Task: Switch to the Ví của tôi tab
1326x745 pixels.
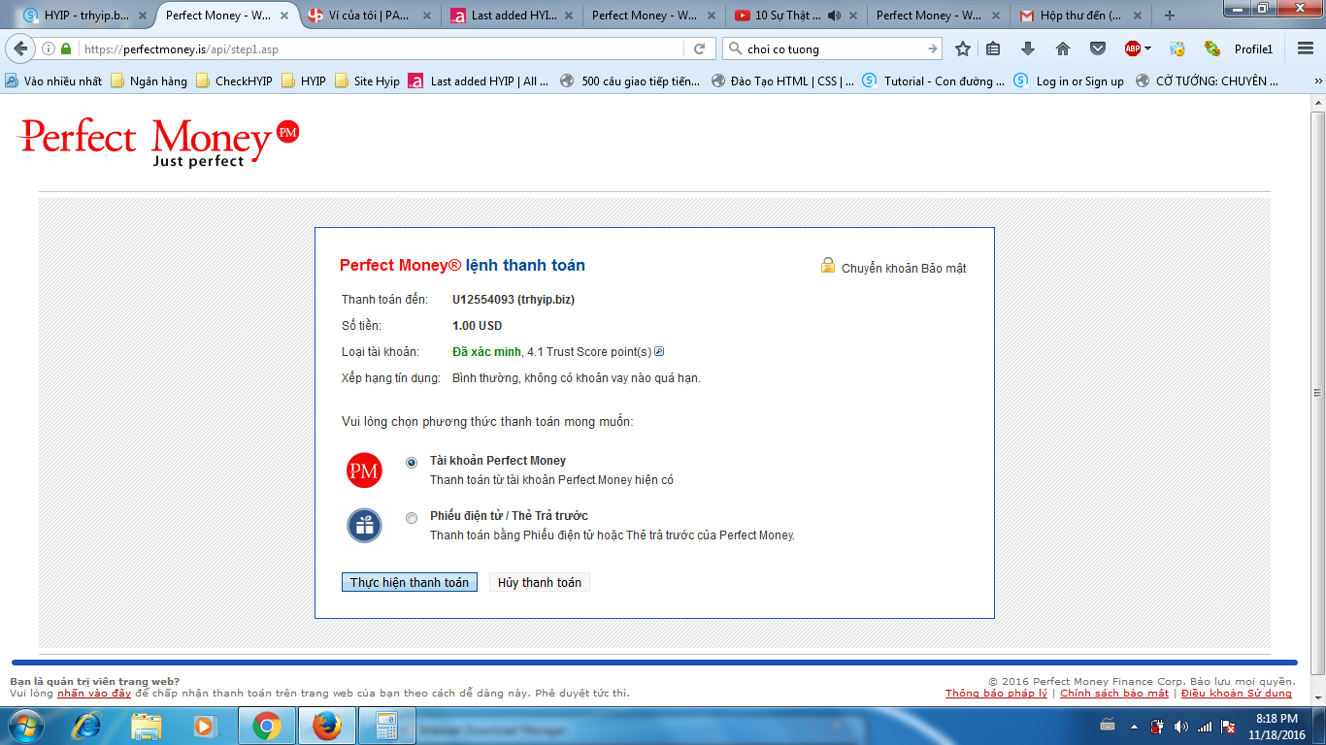Action: coord(368,16)
